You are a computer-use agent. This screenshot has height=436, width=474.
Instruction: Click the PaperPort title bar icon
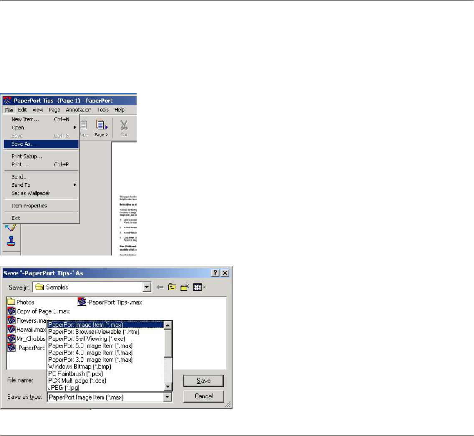coord(7,101)
